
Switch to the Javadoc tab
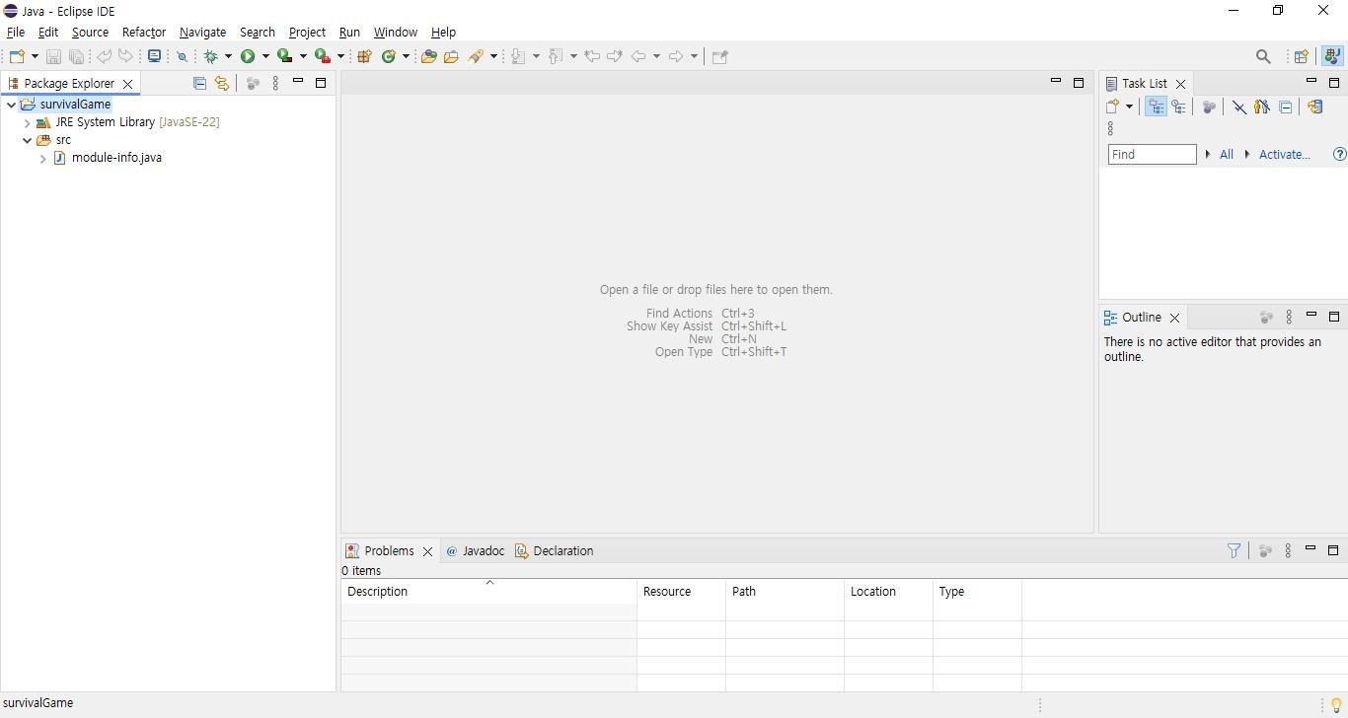pos(475,551)
